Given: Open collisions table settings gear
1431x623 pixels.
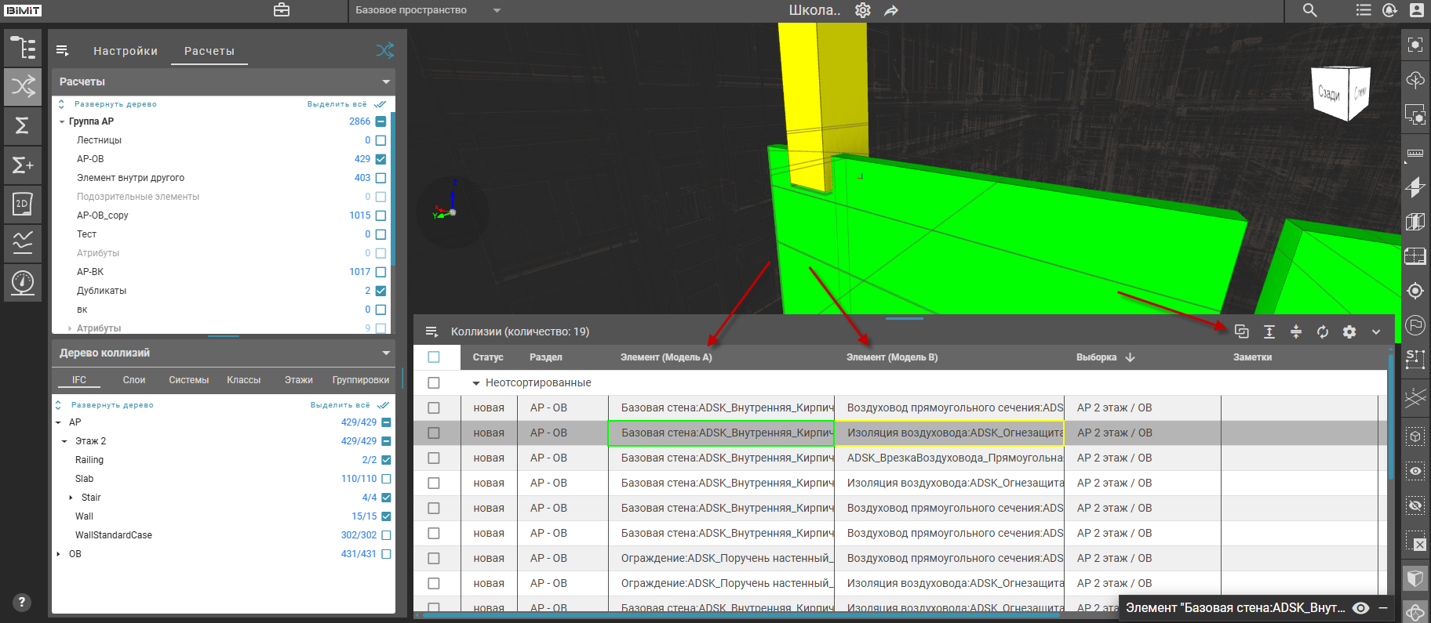Looking at the screenshot, I should [1349, 331].
